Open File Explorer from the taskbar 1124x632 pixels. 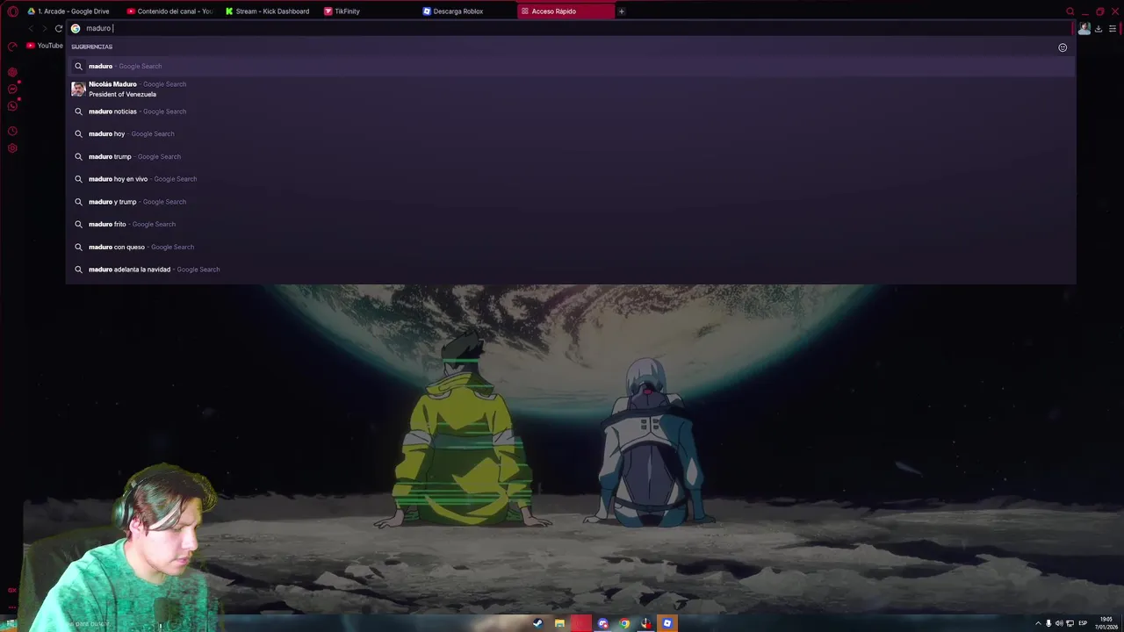559,623
